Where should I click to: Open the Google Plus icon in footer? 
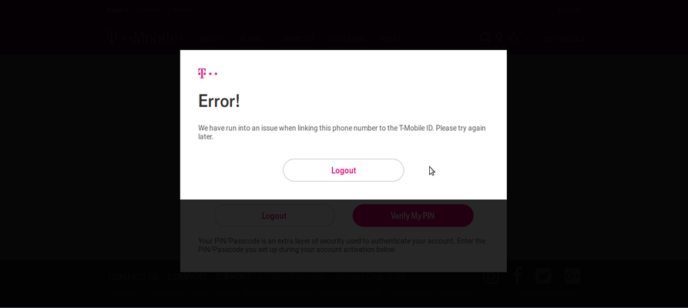coord(572,276)
